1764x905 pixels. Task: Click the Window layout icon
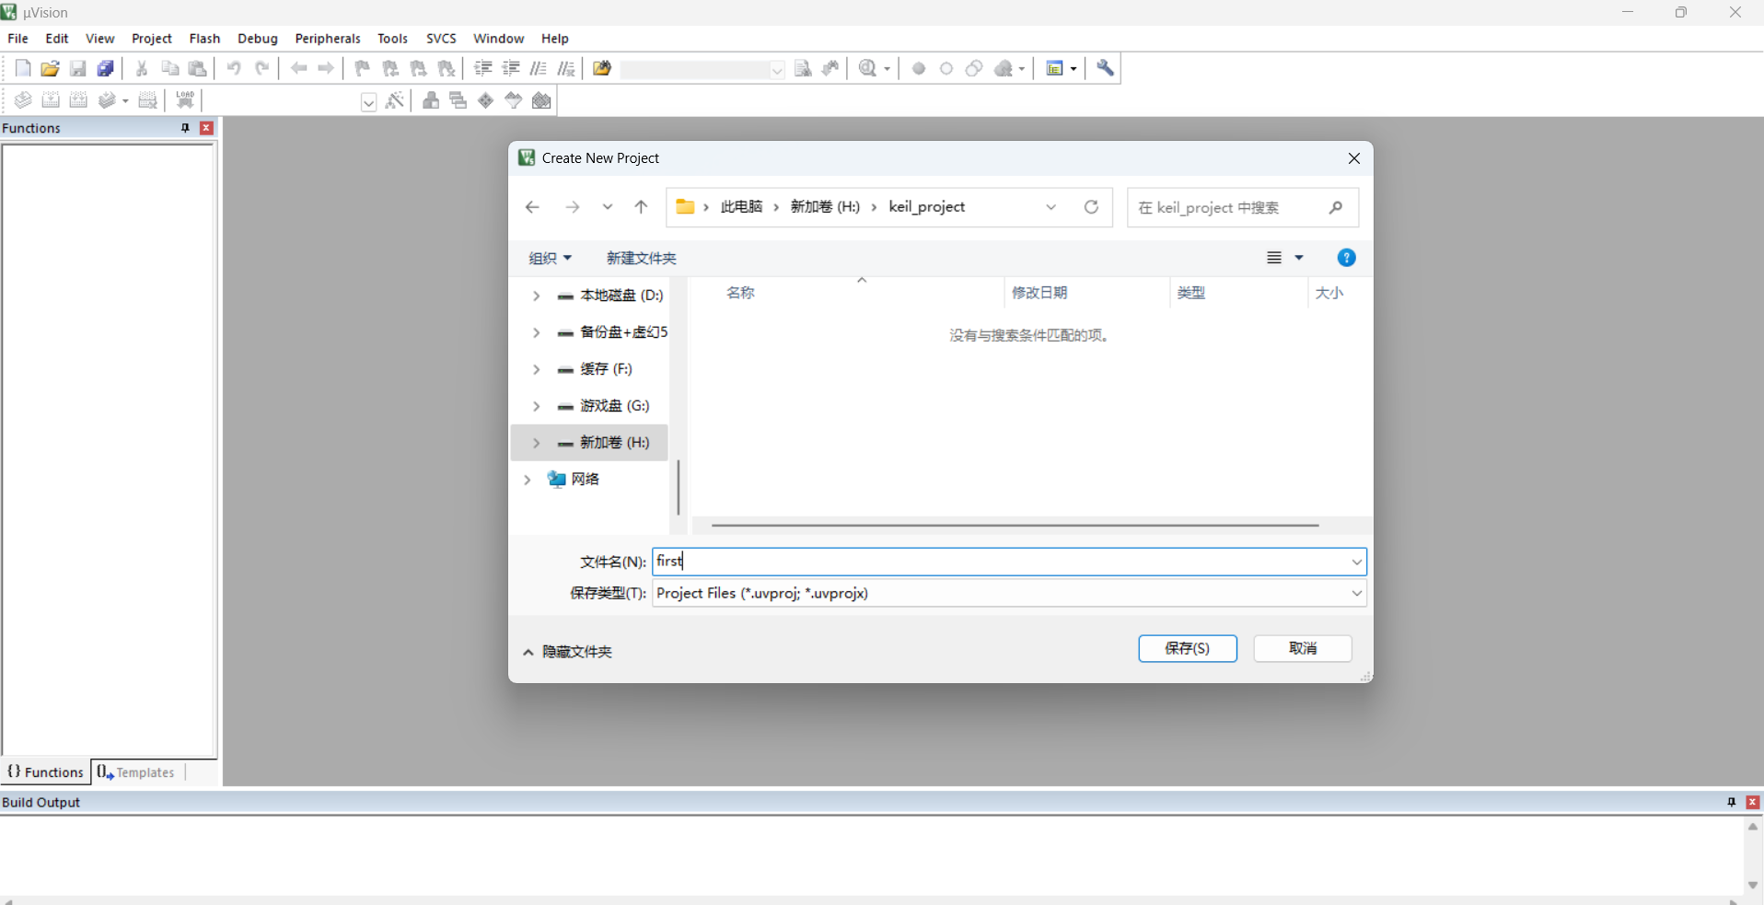tap(1055, 68)
